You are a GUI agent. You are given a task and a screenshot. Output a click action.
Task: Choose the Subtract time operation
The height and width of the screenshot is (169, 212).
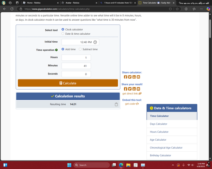coord(80,49)
